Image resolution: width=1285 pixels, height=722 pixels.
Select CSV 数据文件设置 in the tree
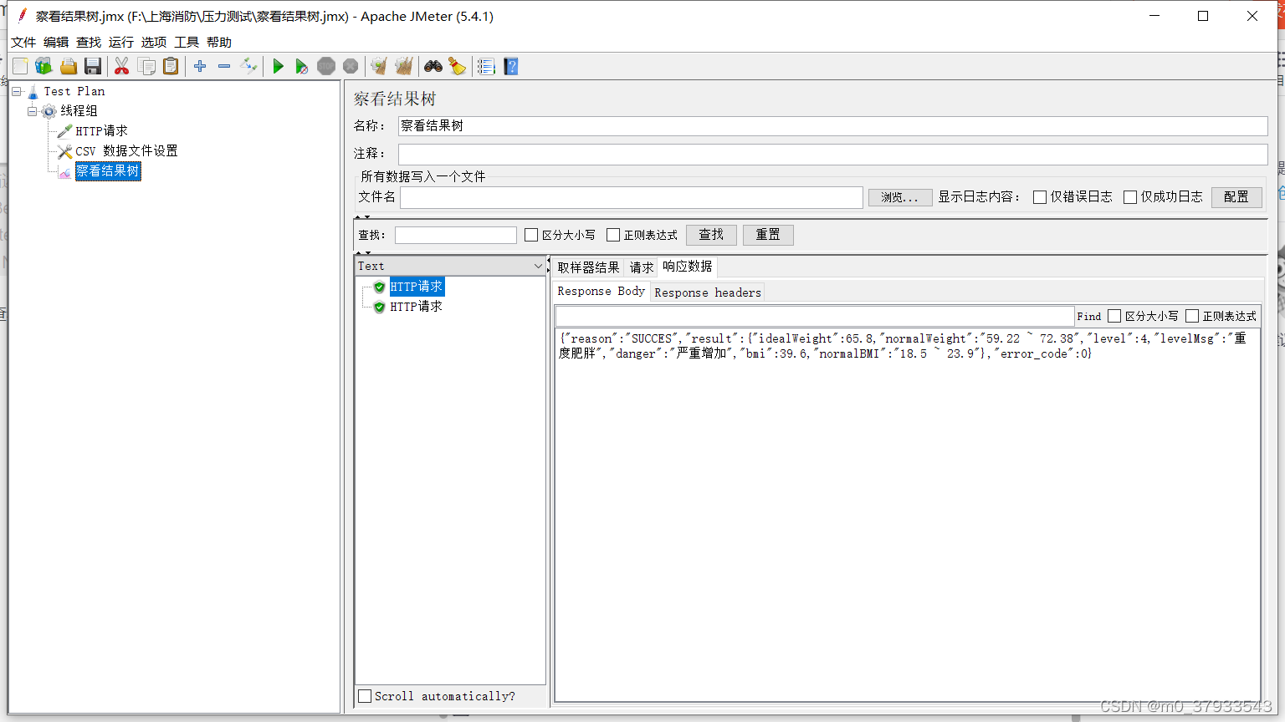pyautogui.click(x=126, y=151)
